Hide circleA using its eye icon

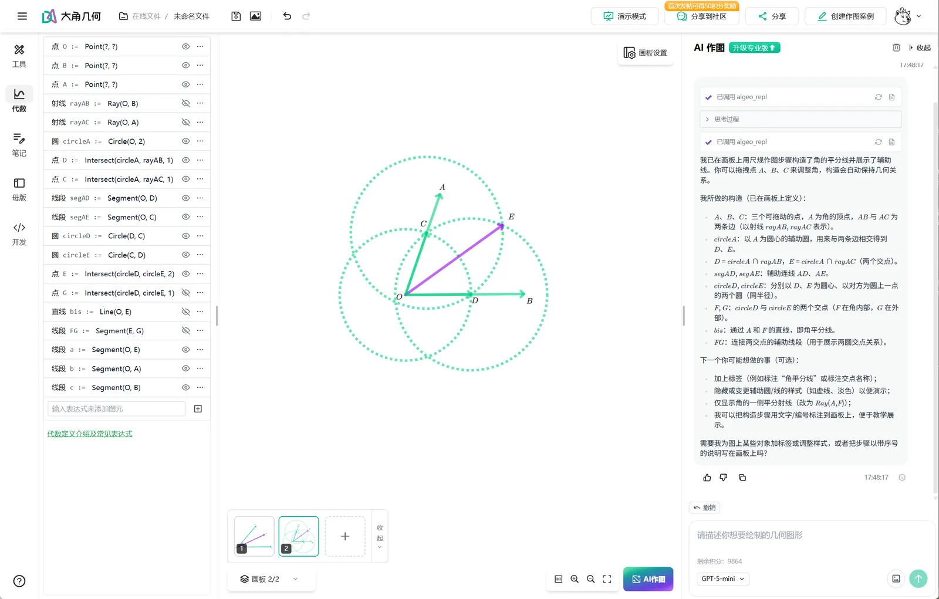tap(185, 141)
